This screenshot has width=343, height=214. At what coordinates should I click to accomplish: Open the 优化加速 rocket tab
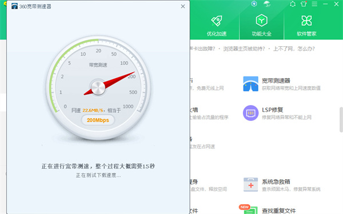[x=217, y=26]
